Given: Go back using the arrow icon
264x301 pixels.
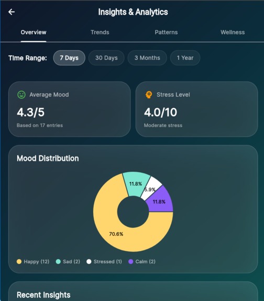Looking at the screenshot, I should coord(12,12).
